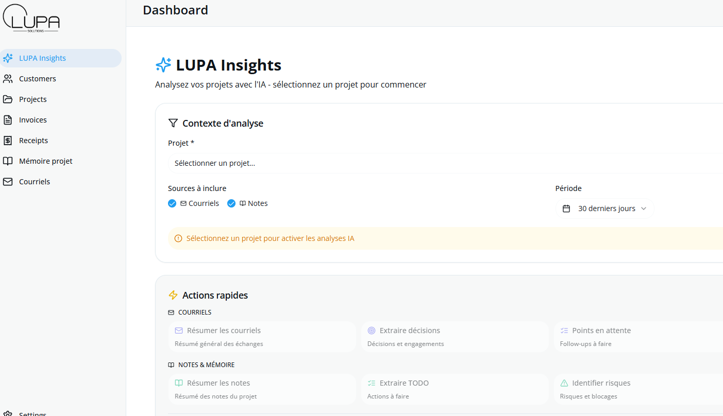Image resolution: width=723 pixels, height=416 pixels.
Task: Click the Invoices document icon
Action: tap(8, 120)
